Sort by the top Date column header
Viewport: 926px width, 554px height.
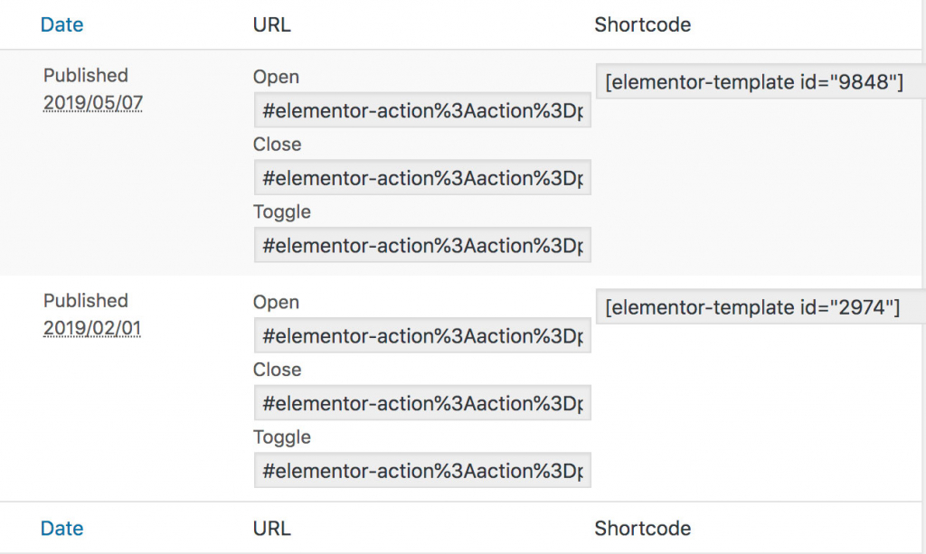point(61,24)
